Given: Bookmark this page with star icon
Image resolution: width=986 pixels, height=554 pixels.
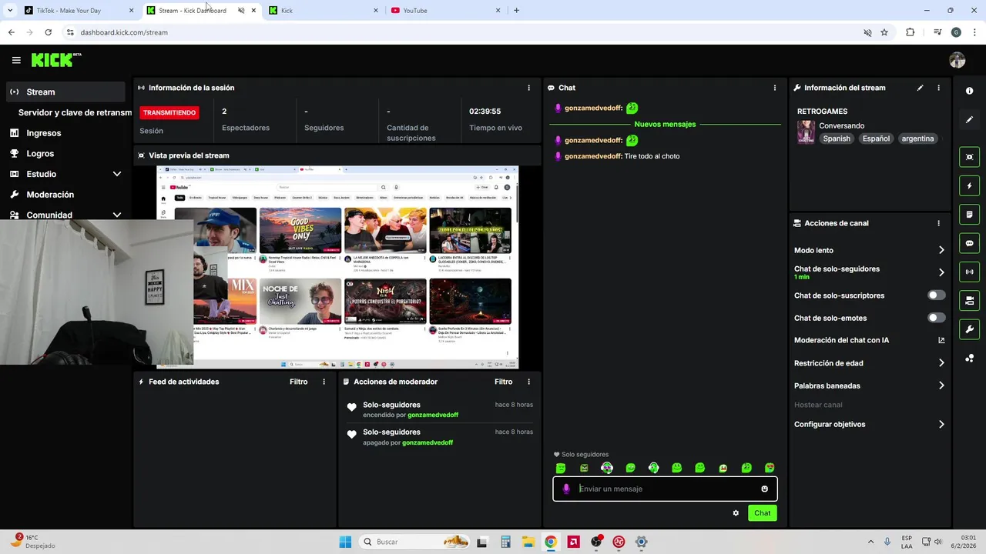Looking at the screenshot, I should pos(884,32).
